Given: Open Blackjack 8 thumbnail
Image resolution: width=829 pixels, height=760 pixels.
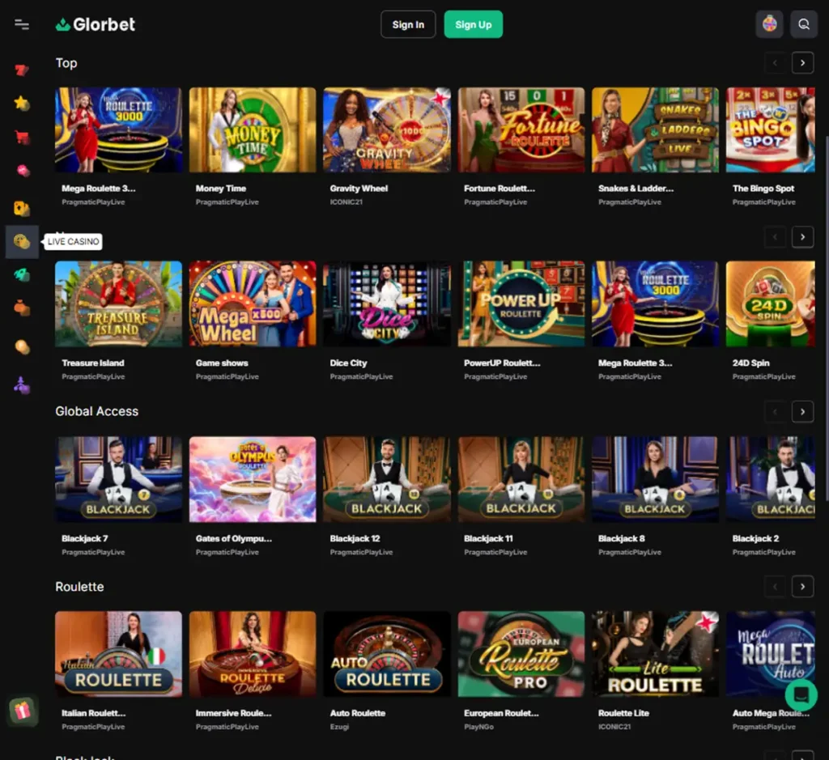Looking at the screenshot, I should point(655,479).
